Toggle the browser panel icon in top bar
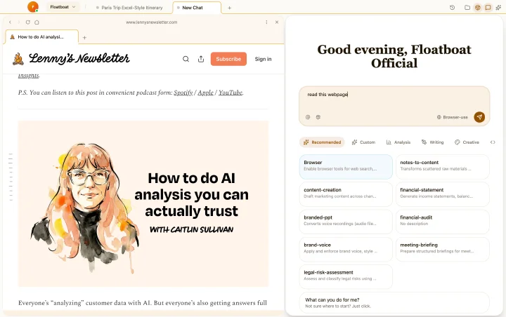The image size is (506, 317). point(478,8)
